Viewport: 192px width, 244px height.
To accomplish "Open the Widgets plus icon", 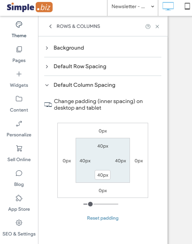I will tap(19, 74).
